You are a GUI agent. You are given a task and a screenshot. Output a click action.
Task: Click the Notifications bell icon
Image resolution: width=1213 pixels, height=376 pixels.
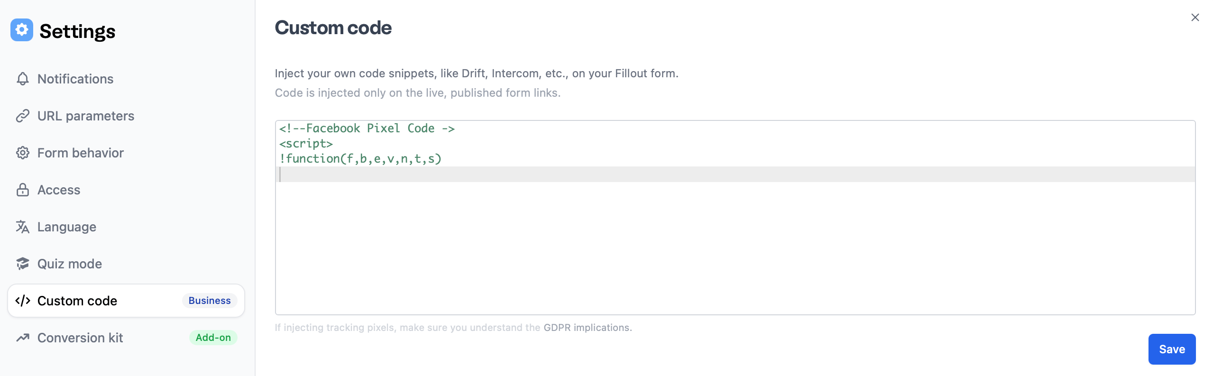[x=23, y=79]
